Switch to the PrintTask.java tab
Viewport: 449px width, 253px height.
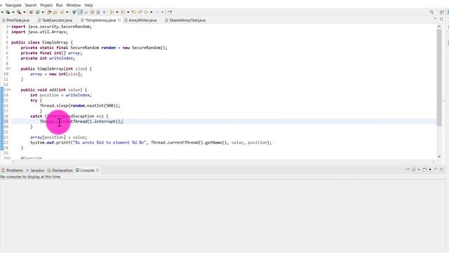(x=15, y=20)
